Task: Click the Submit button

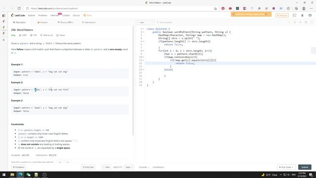Action: point(305,167)
